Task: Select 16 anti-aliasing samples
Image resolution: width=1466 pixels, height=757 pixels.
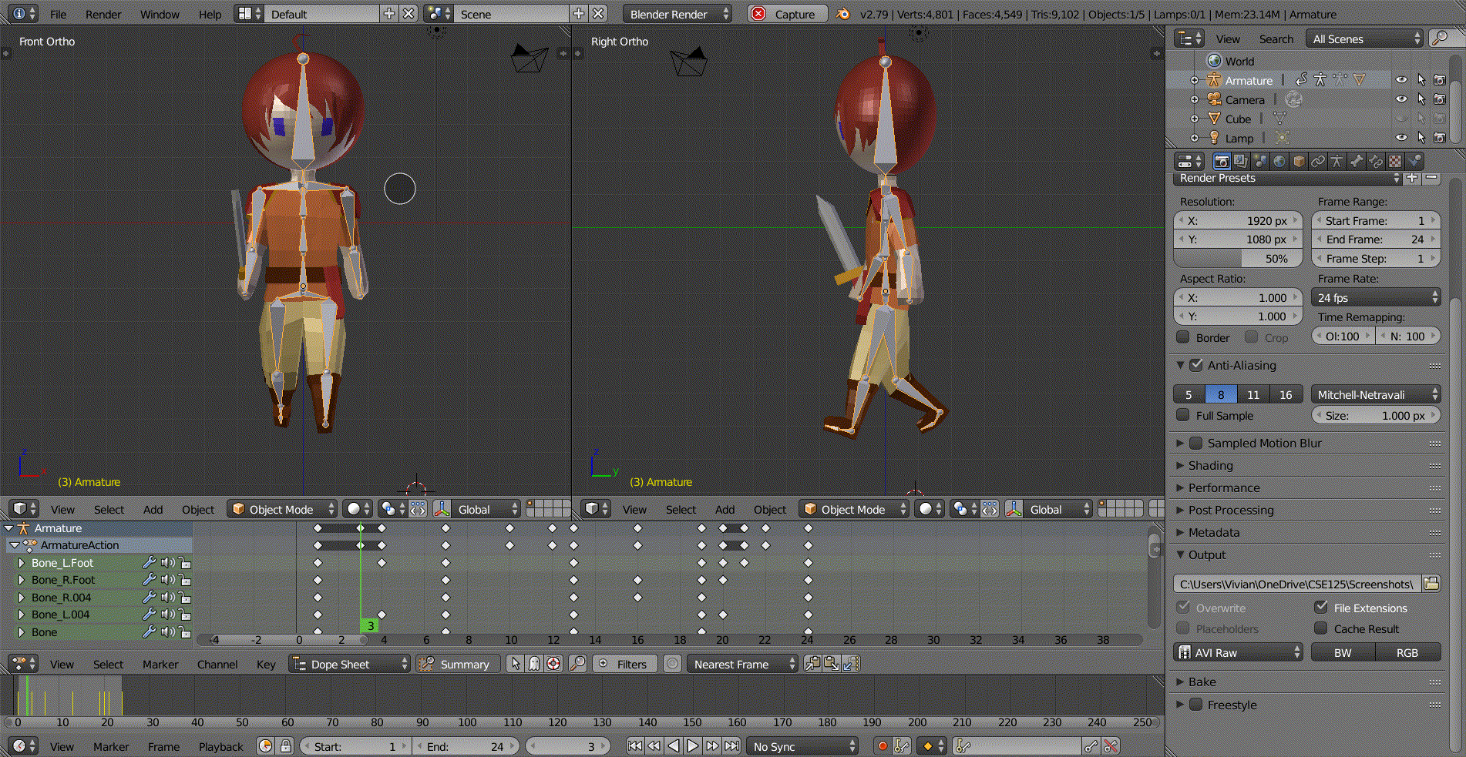Action: click(x=1286, y=394)
